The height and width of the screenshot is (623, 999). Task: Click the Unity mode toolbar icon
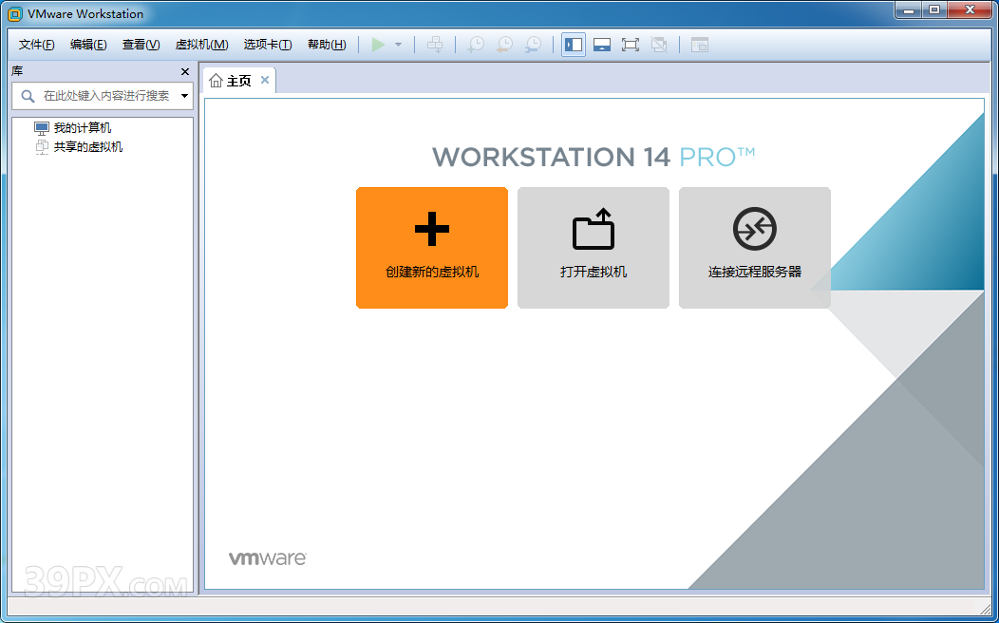(659, 45)
